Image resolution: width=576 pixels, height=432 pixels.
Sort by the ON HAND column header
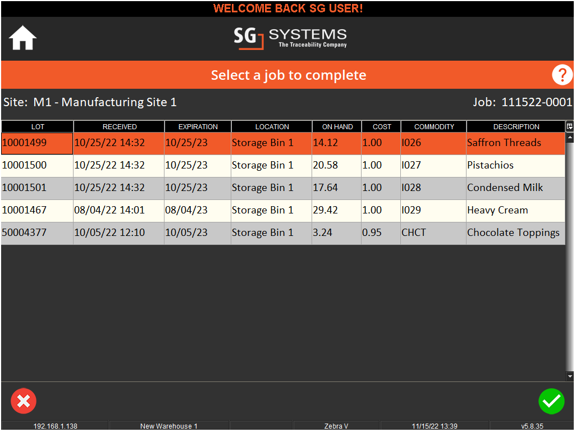click(x=337, y=126)
